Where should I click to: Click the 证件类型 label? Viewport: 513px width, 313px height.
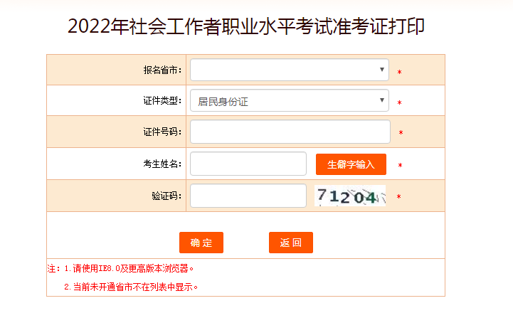pos(162,101)
